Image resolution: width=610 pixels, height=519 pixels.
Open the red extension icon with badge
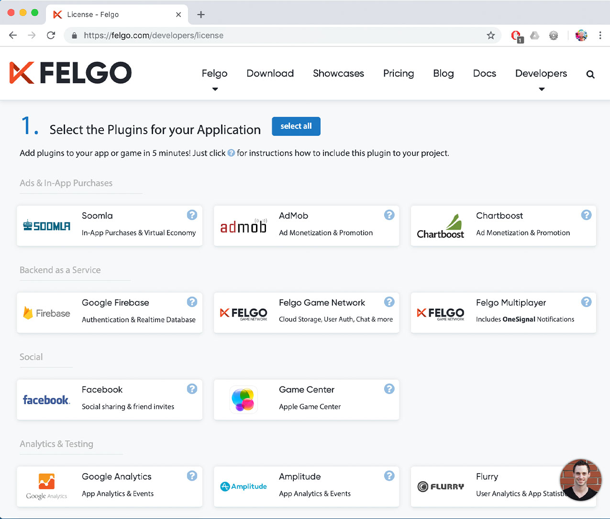517,36
